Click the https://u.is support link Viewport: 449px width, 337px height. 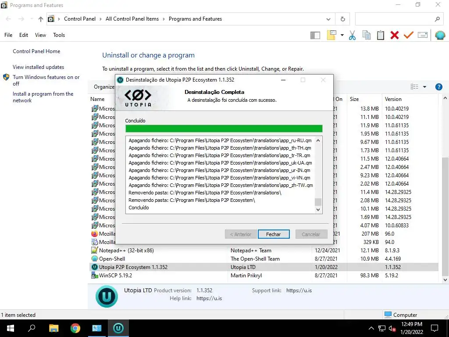(299, 290)
